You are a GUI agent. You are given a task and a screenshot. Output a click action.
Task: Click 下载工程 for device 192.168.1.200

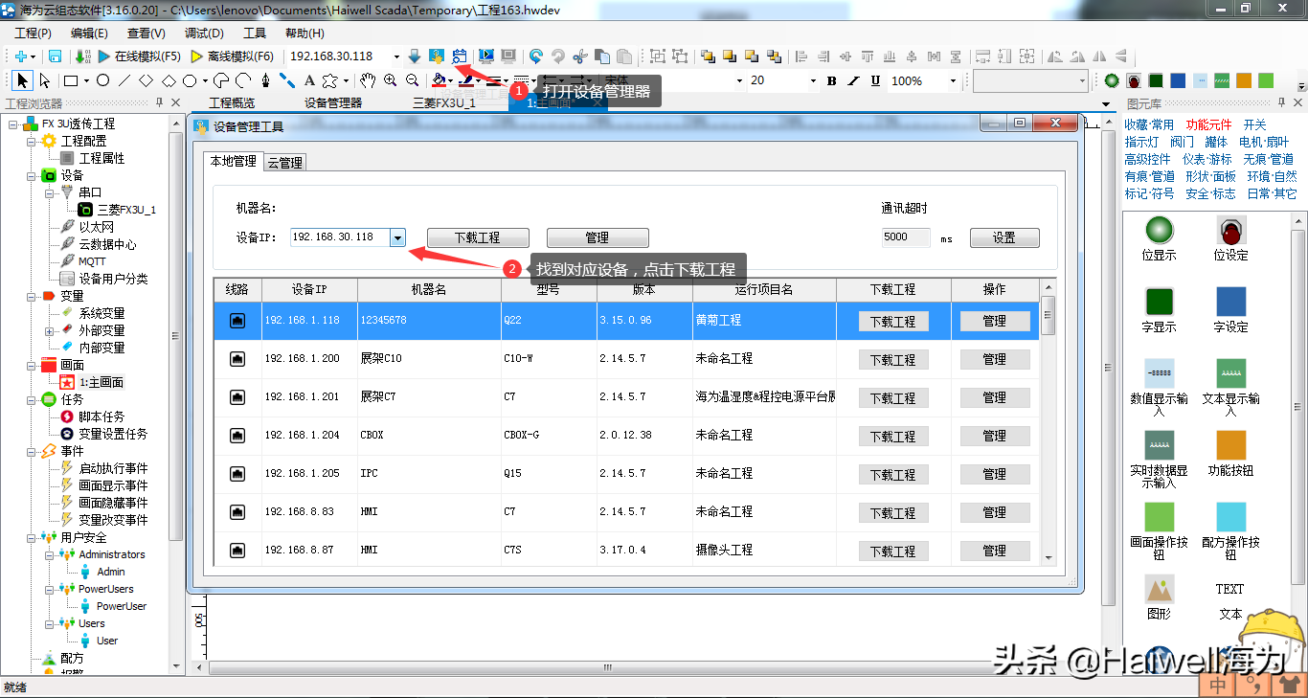pyautogui.click(x=892, y=360)
